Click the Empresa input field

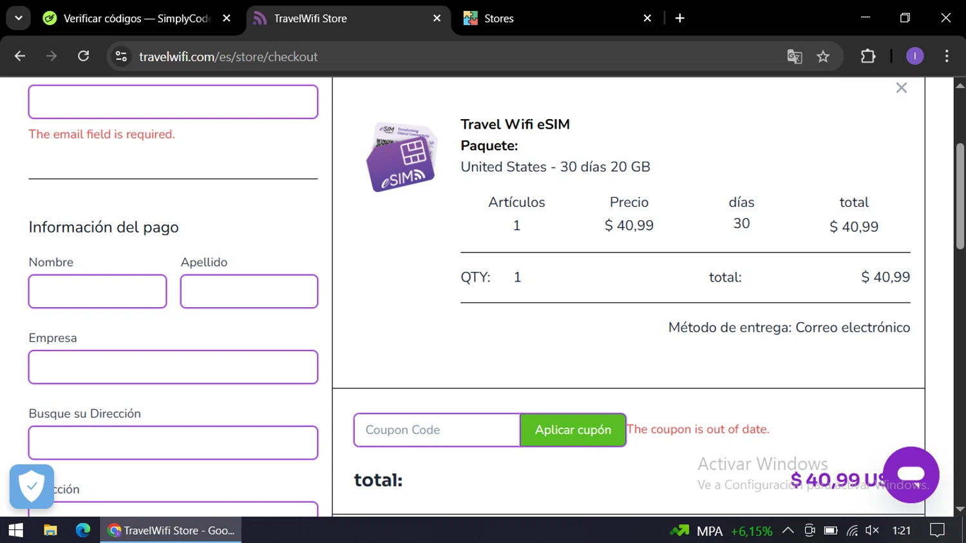coord(173,367)
